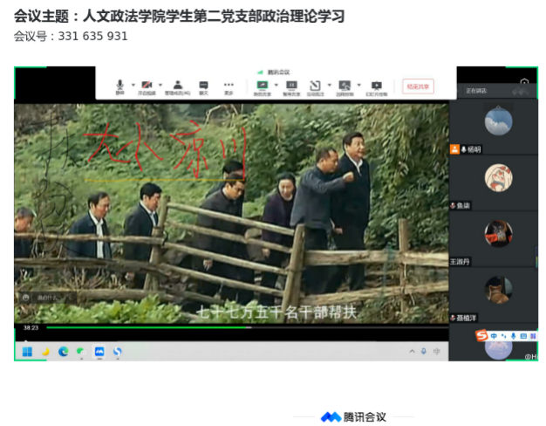Click the mic icon beside 杨明's name
Viewport: 546px width, 426px height.
pyautogui.click(x=464, y=149)
